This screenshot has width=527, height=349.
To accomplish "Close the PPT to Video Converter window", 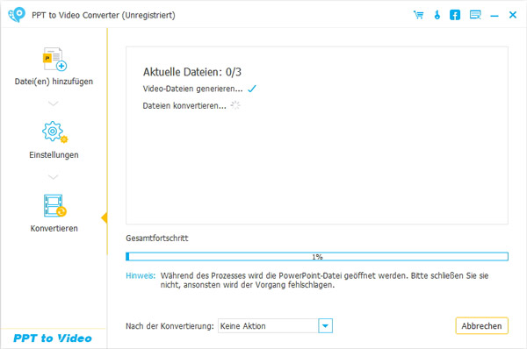I will tap(513, 15).
